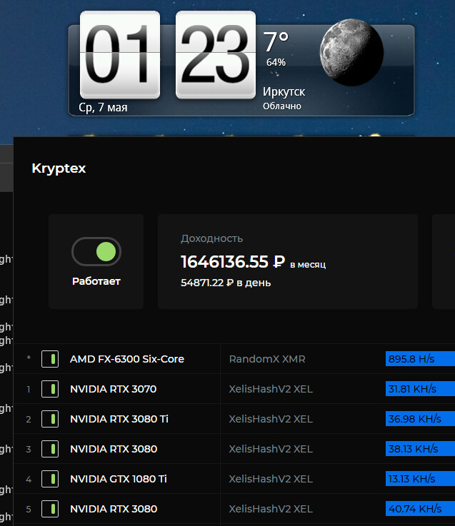Screen dimensions: 455x526
Task: Select the AMD FX-6300 Six-Core name
Action: point(127,359)
